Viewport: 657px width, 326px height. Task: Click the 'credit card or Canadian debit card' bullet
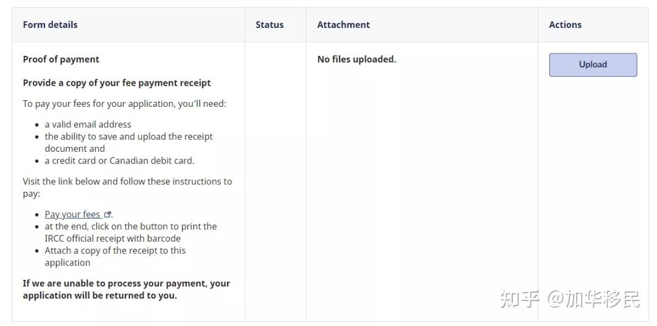pyautogui.click(x=119, y=161)
